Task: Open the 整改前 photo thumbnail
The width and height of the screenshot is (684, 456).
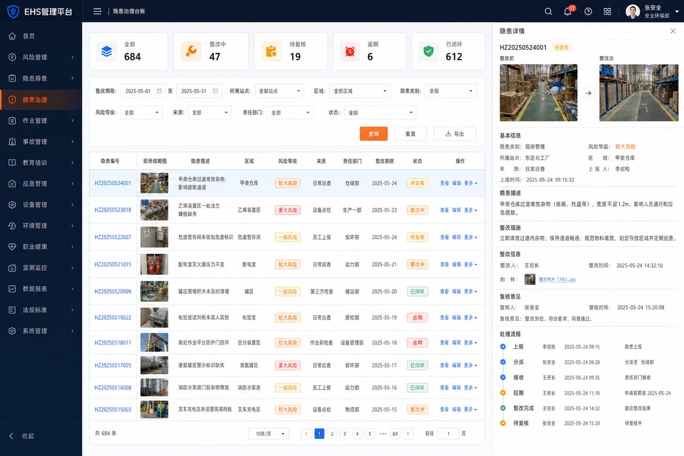Action: pos(539,92)
